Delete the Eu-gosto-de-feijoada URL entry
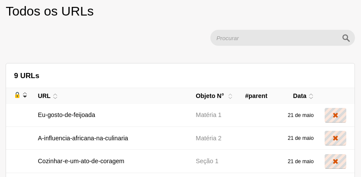Screen dimensions: 361x177 (x=335, y=115)
